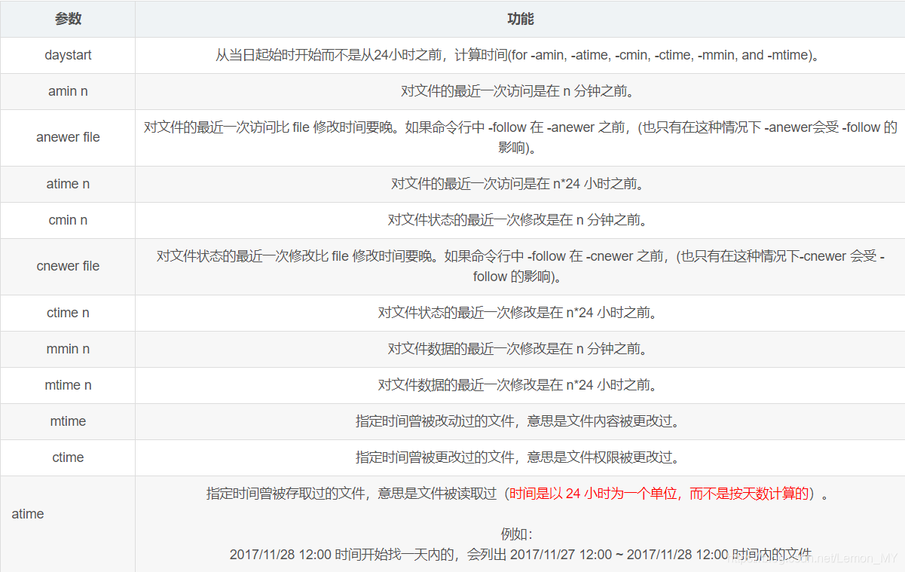Click description '对文件数据的最近一次修改是在 n 分钟之前'

tap(520, 349)
